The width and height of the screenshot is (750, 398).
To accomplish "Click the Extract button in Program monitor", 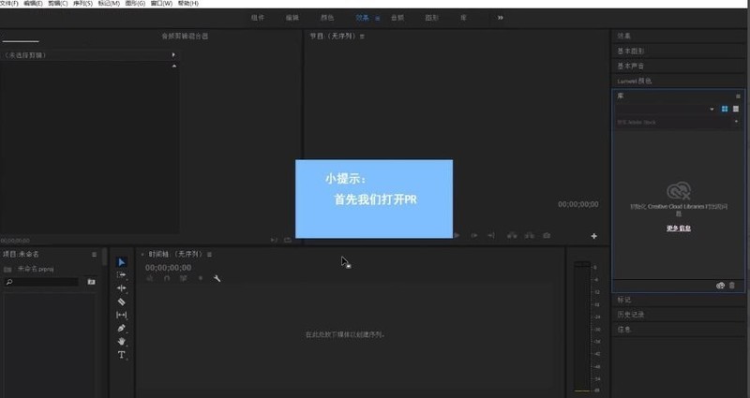I will [x=529, y=236].
